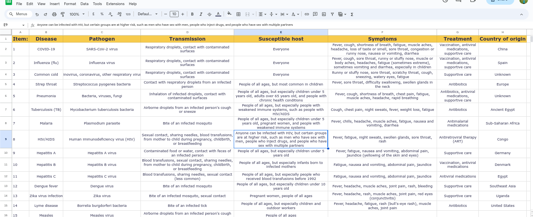Toggle italic formatting
533x217 pixels.
coord(201,14)
